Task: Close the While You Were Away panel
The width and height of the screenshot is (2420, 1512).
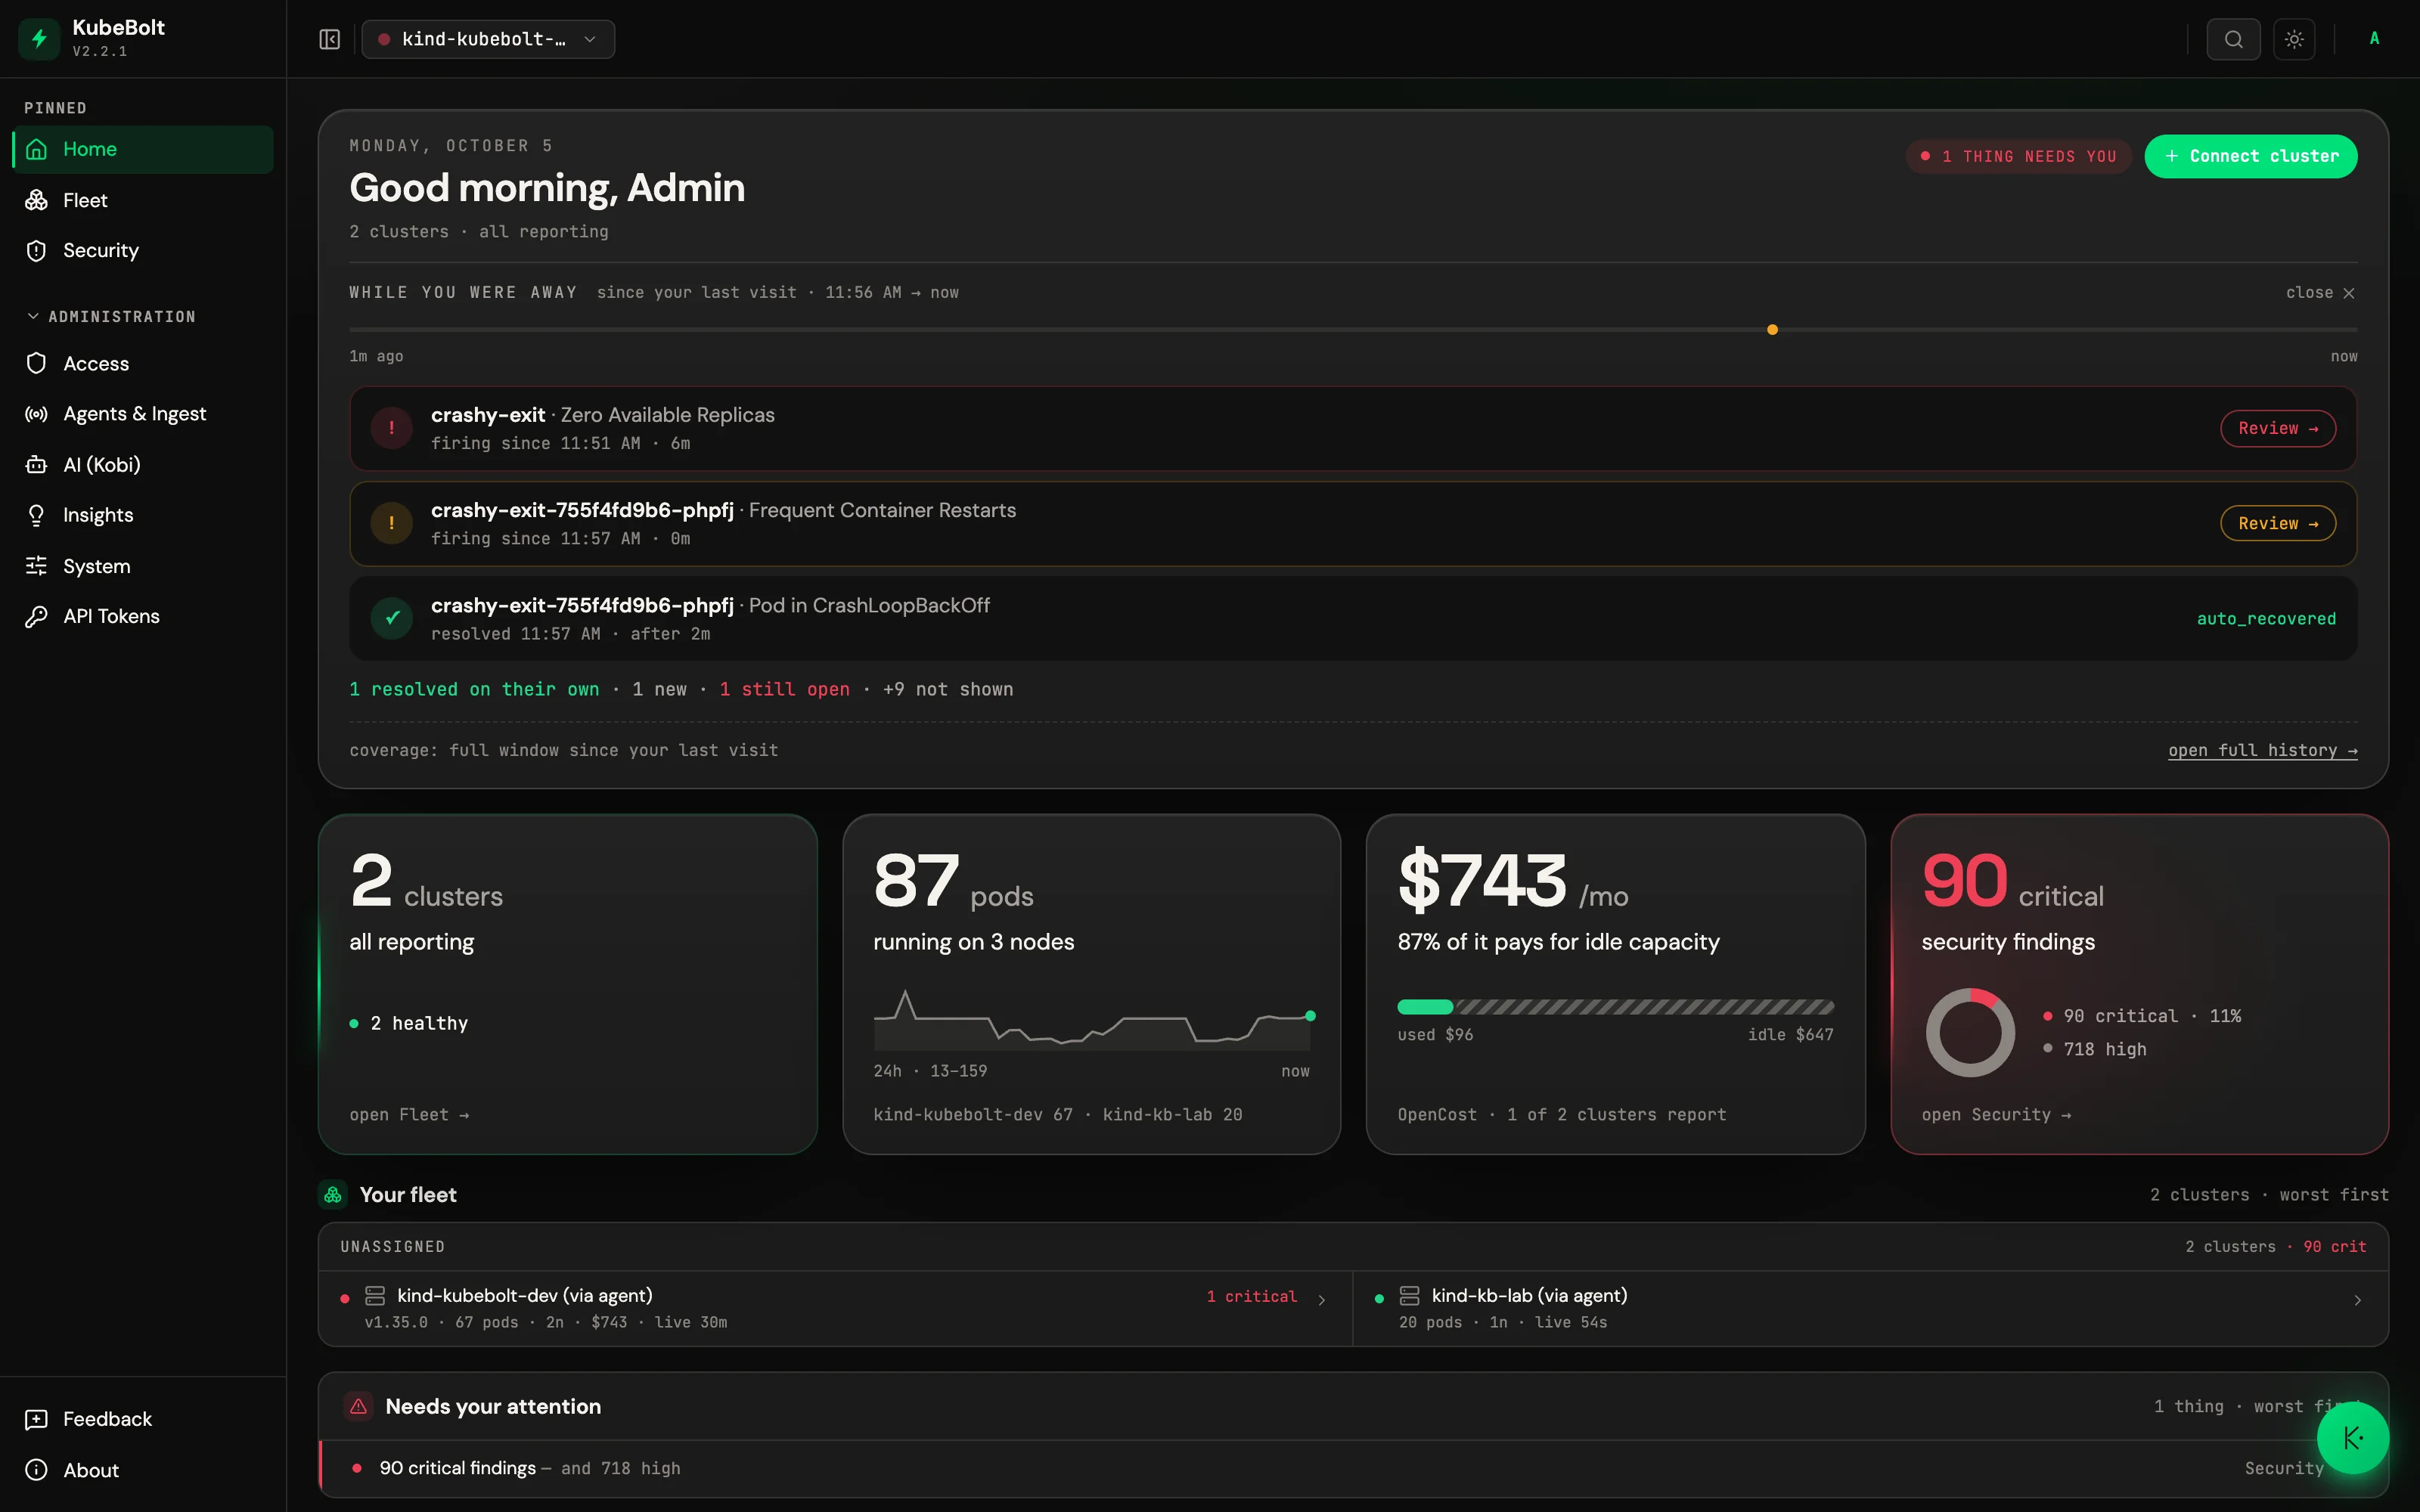Action: click(2320, 292)
